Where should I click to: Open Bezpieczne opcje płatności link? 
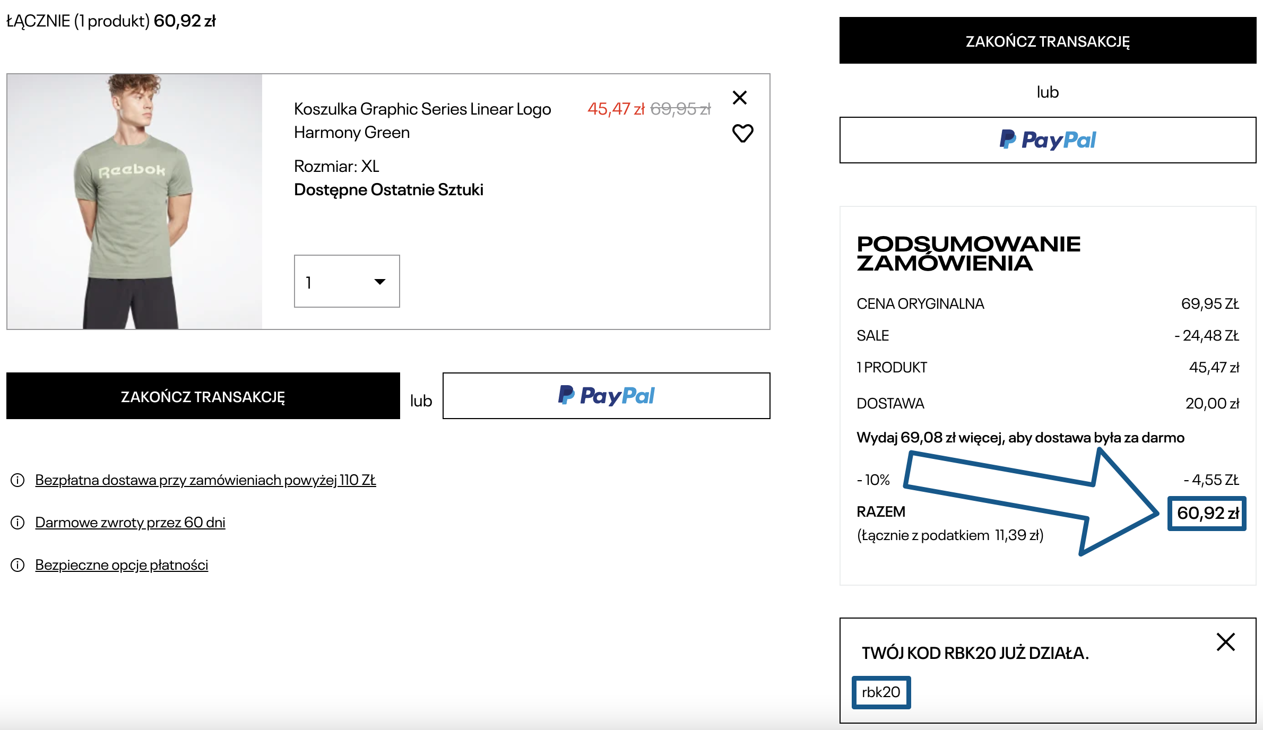click(122, 565)
